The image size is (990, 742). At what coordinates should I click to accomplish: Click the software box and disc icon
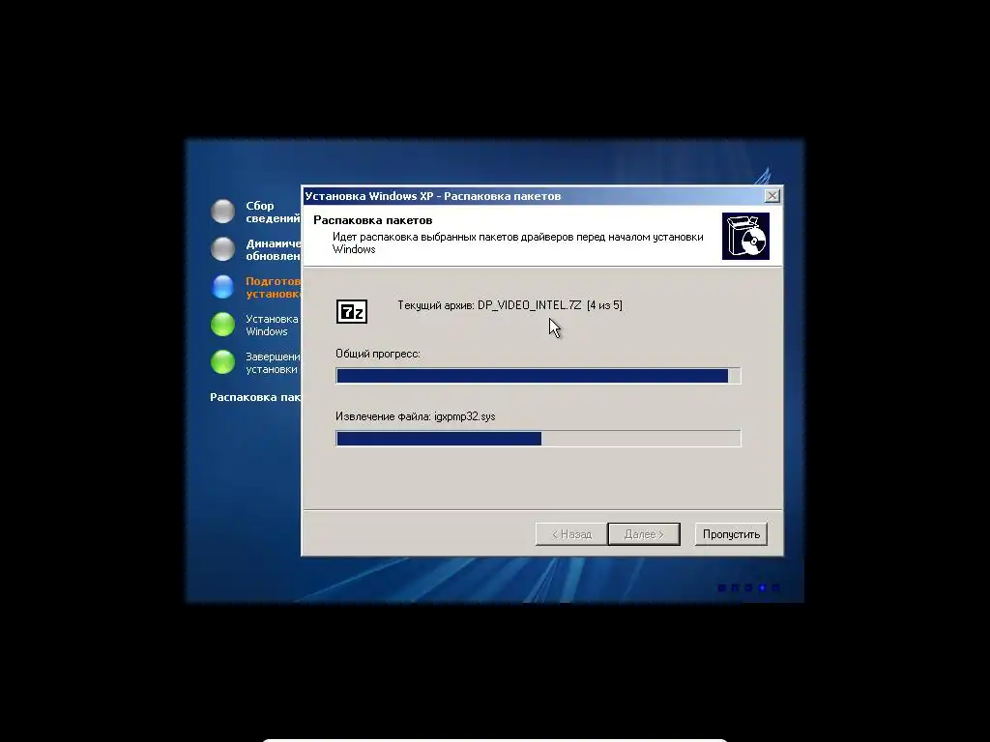pos(745,236)
